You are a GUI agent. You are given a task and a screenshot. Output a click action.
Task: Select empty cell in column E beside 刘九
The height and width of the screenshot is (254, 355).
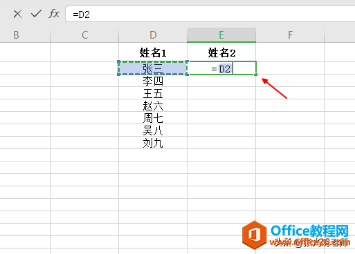[221, 143]
